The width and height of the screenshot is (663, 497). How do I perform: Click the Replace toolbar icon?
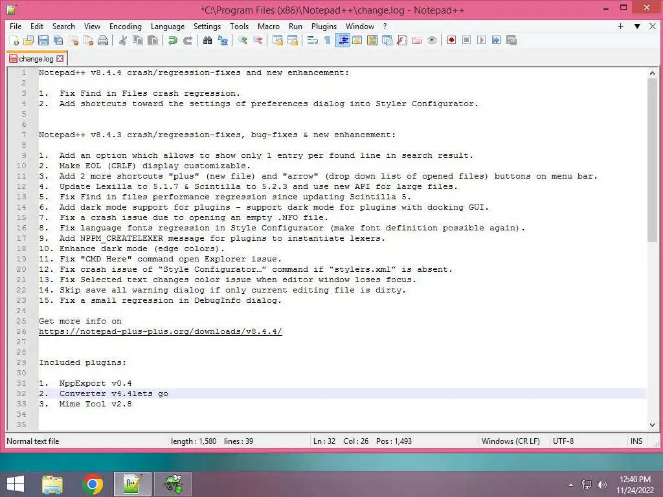223,40
